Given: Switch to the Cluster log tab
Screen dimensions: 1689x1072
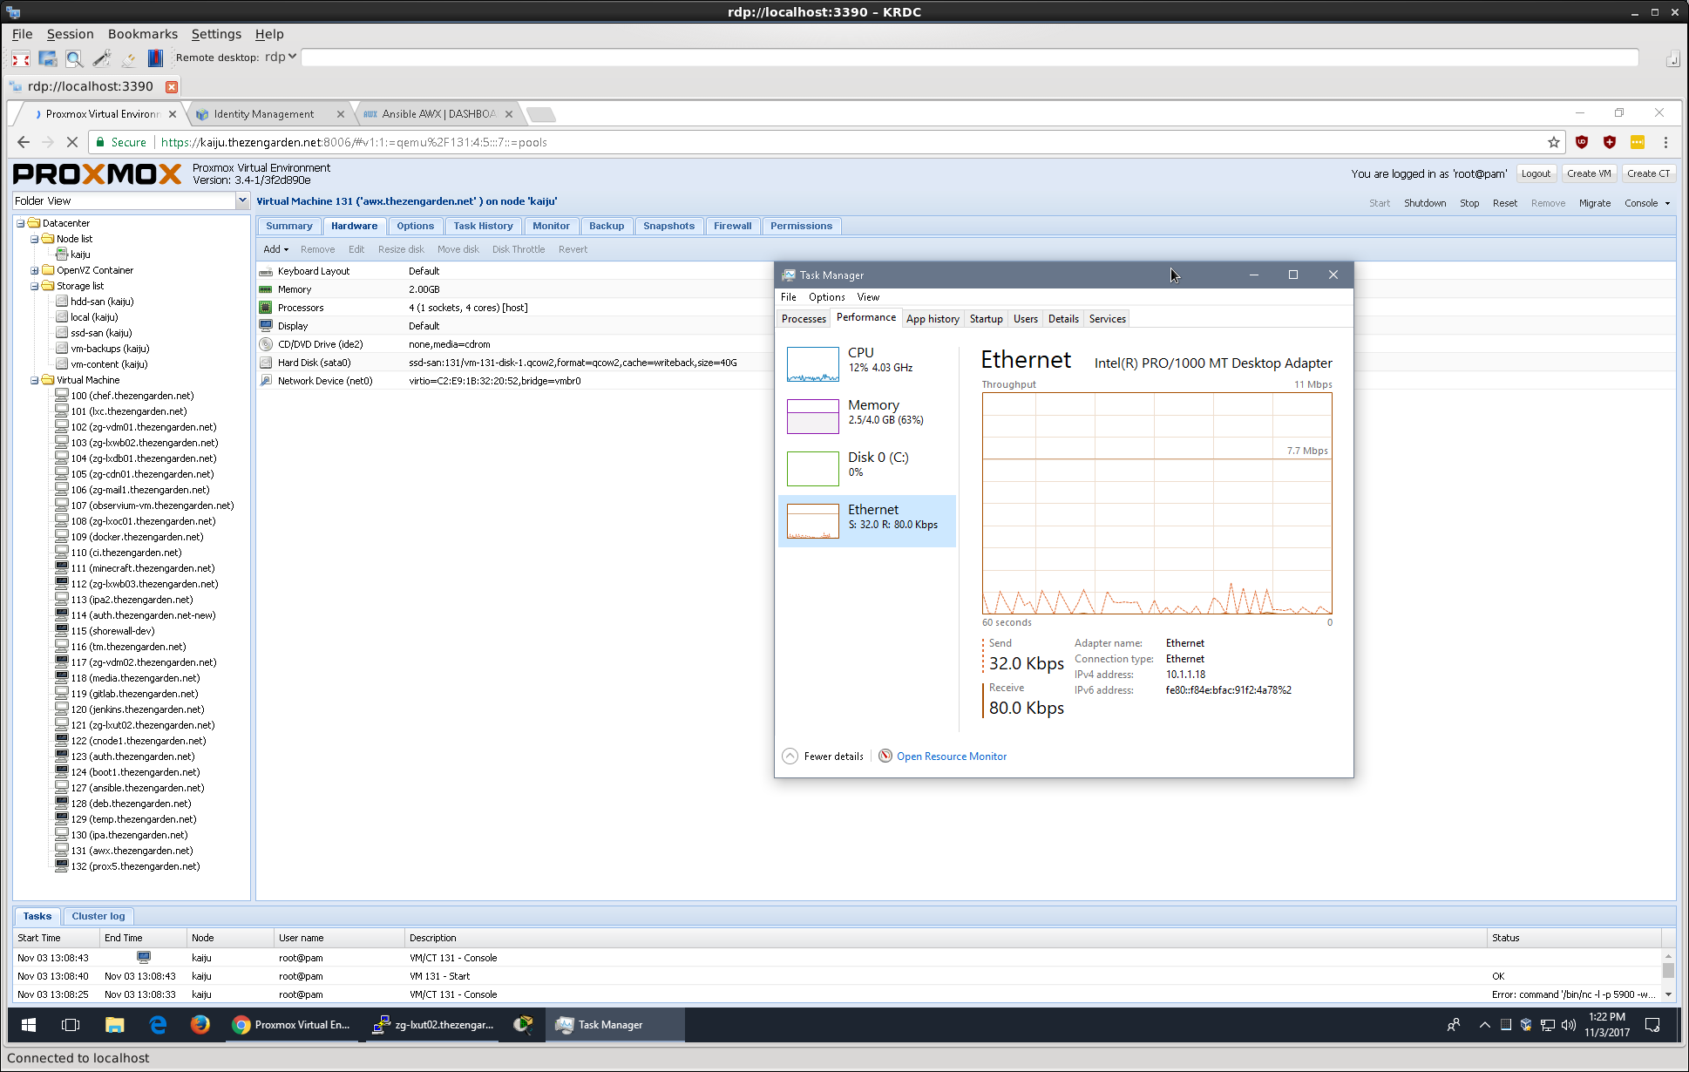Looking at the screenshot, I should coord(98,916).
